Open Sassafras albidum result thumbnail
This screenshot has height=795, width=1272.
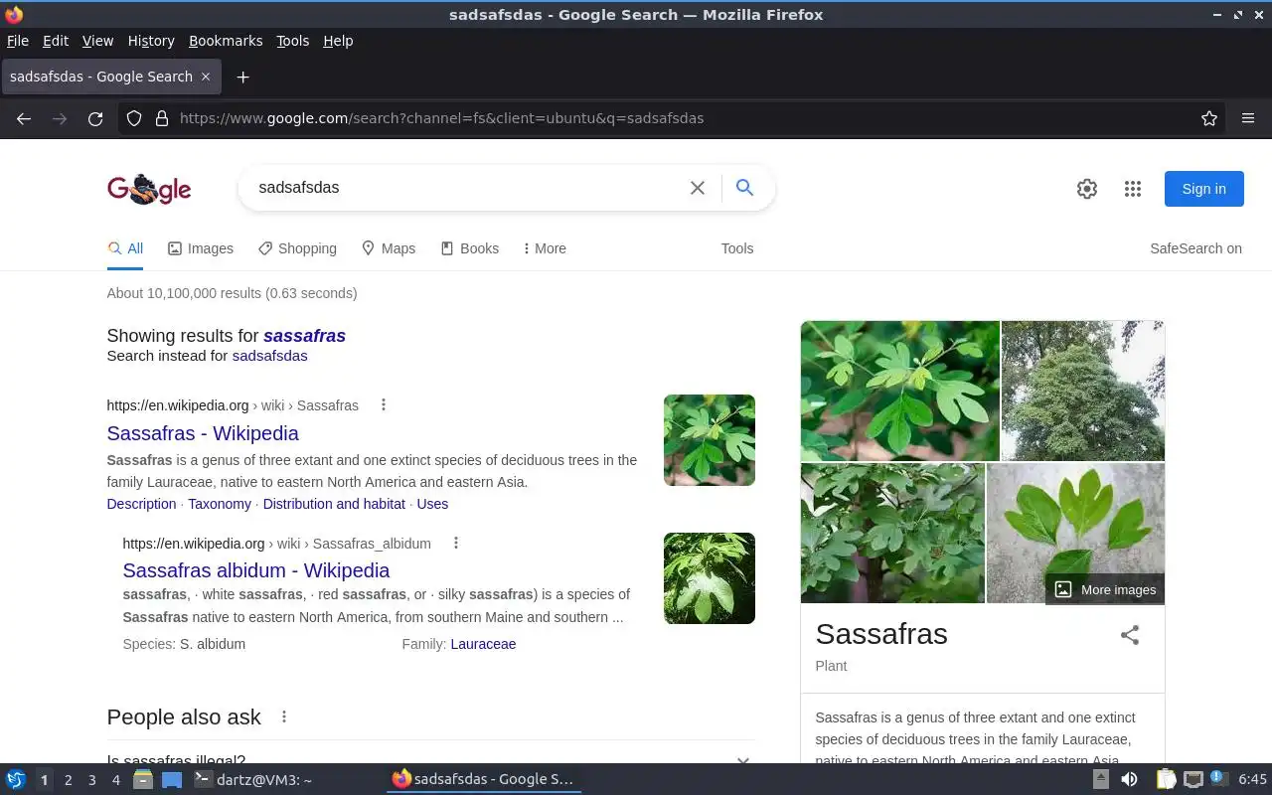click(x=710, y=578)
